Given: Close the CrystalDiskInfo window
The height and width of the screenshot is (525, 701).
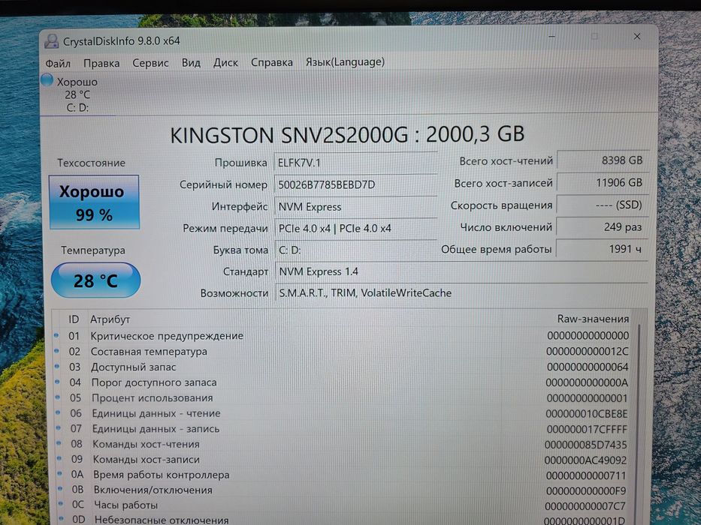Looking at the screenshot, I should click(x=637, y=37).
